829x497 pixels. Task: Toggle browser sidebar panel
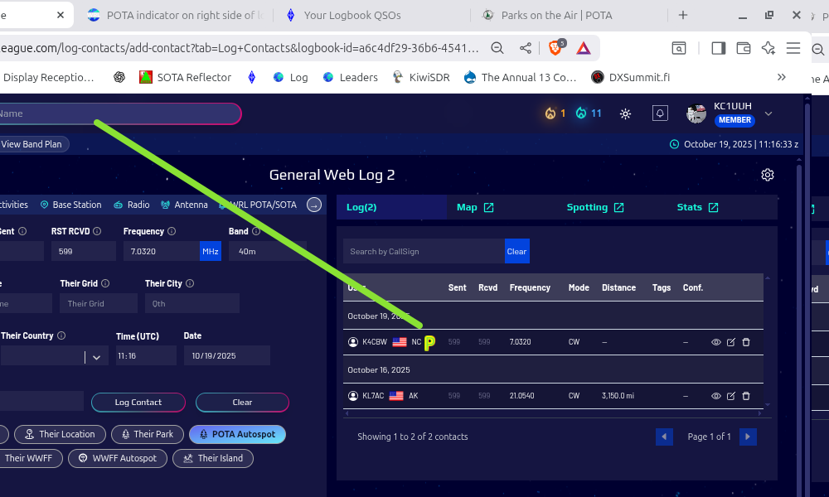pyautogui.click(x=718, y=48)
